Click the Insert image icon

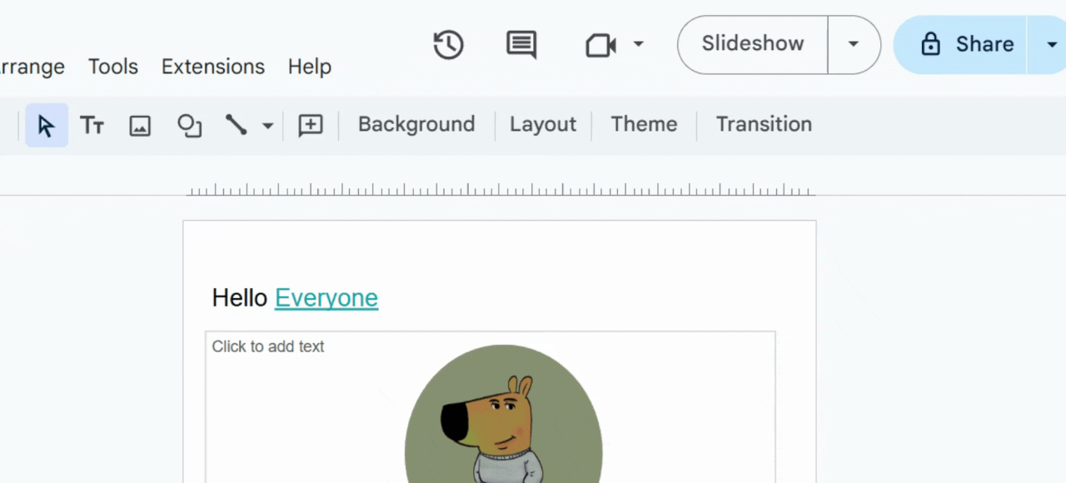(140, 126)
